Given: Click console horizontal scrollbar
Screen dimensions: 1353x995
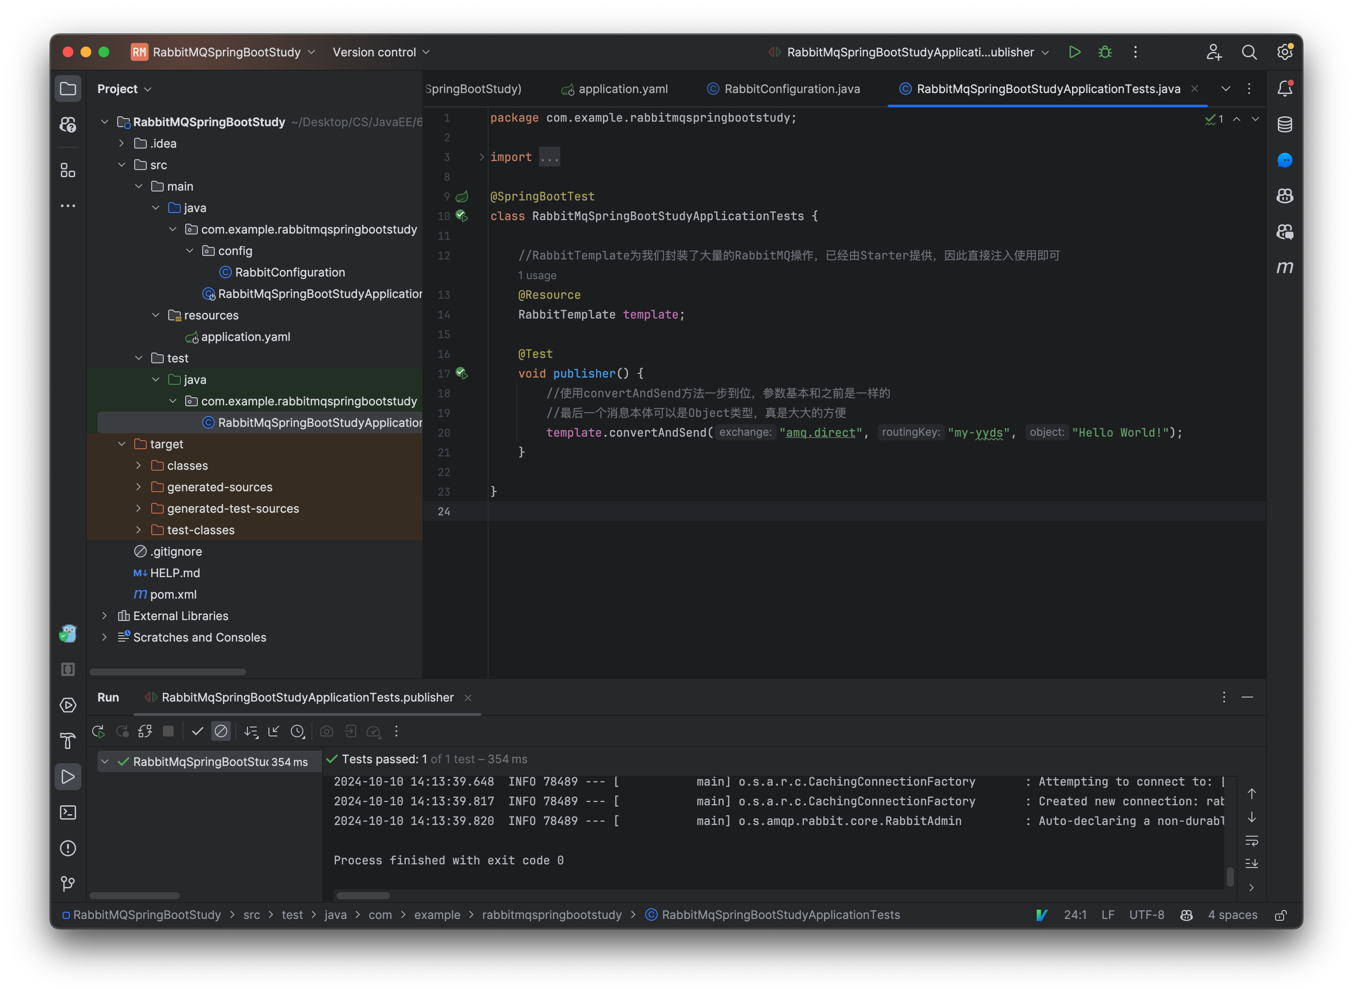Looking at the screenshot, I should pyautogui.click(x=363, y=895).
